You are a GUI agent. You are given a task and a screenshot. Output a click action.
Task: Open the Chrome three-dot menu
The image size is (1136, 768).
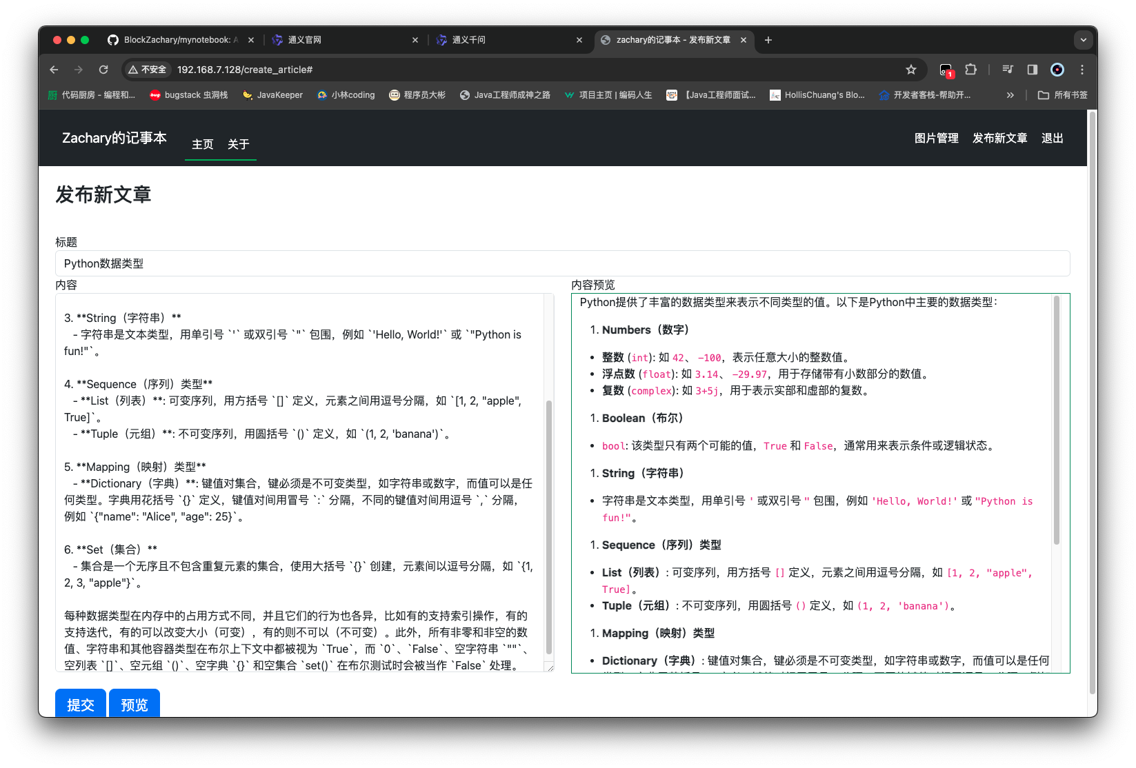coord(1082,70)
